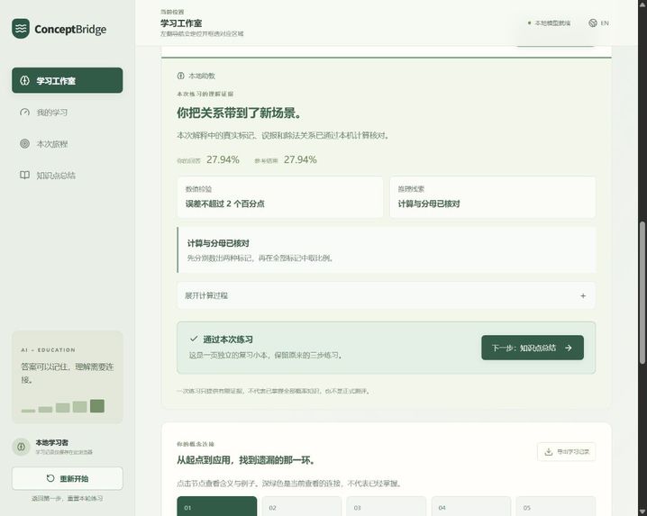Select concept node 03

click(387, 506)
